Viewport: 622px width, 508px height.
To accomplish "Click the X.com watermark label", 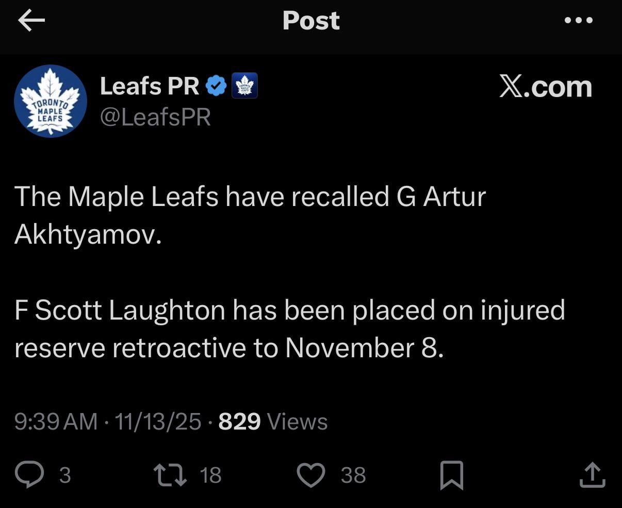I will tap(546, 86).
